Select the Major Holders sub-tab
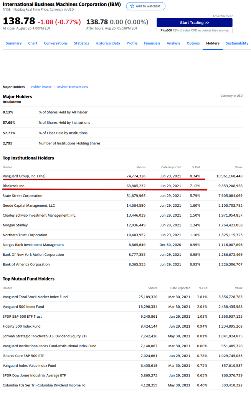251x393 pixels. 14,87
